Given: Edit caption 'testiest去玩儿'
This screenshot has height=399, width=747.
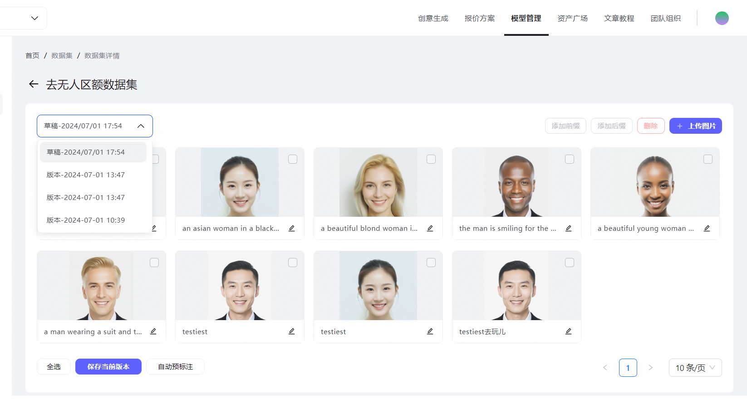Looking at the screenshot, I should [569, 331].
